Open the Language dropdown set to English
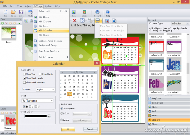The height and width of the screenshot is (135, 190). (x=45, y=89)
